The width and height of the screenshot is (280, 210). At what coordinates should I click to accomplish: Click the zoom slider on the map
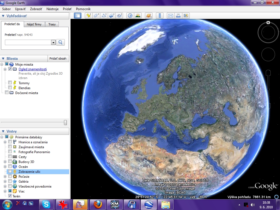[268, 89]
